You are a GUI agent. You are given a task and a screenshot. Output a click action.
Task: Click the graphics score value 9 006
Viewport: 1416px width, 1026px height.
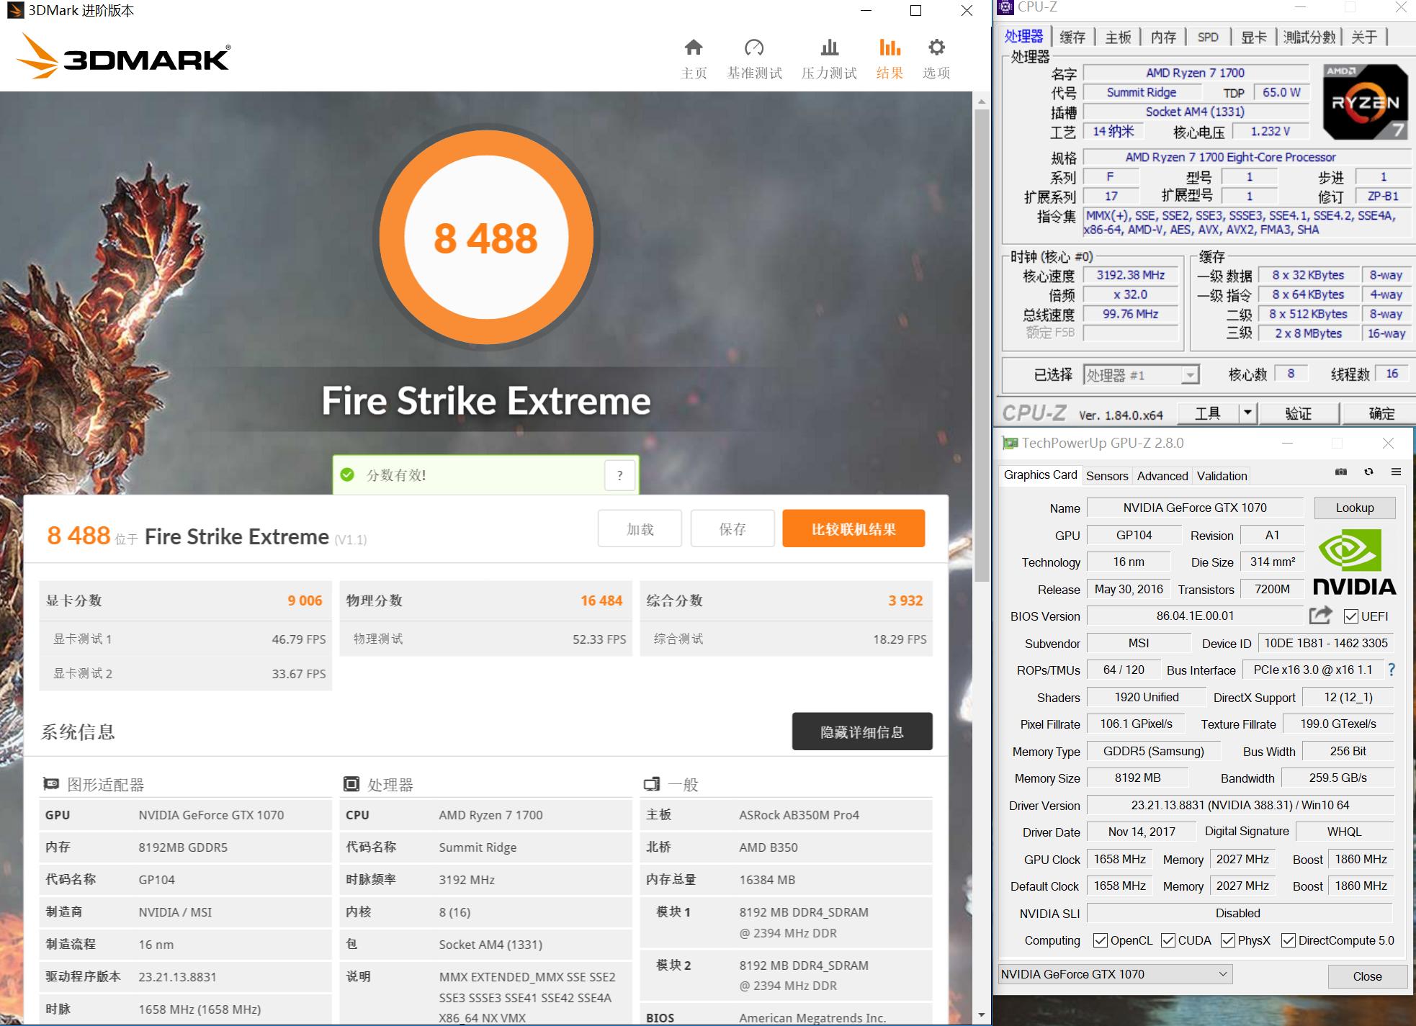[x=305, y=600]
